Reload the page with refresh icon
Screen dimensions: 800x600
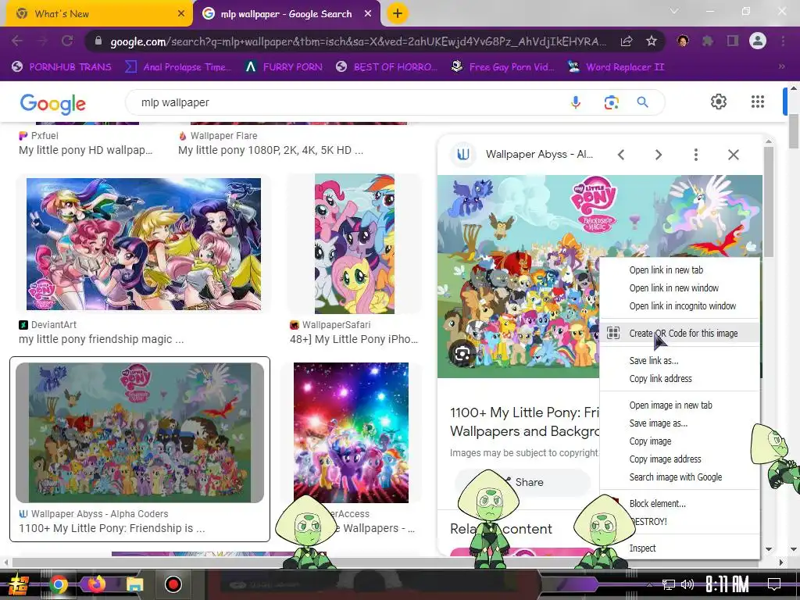click(67, 41)
